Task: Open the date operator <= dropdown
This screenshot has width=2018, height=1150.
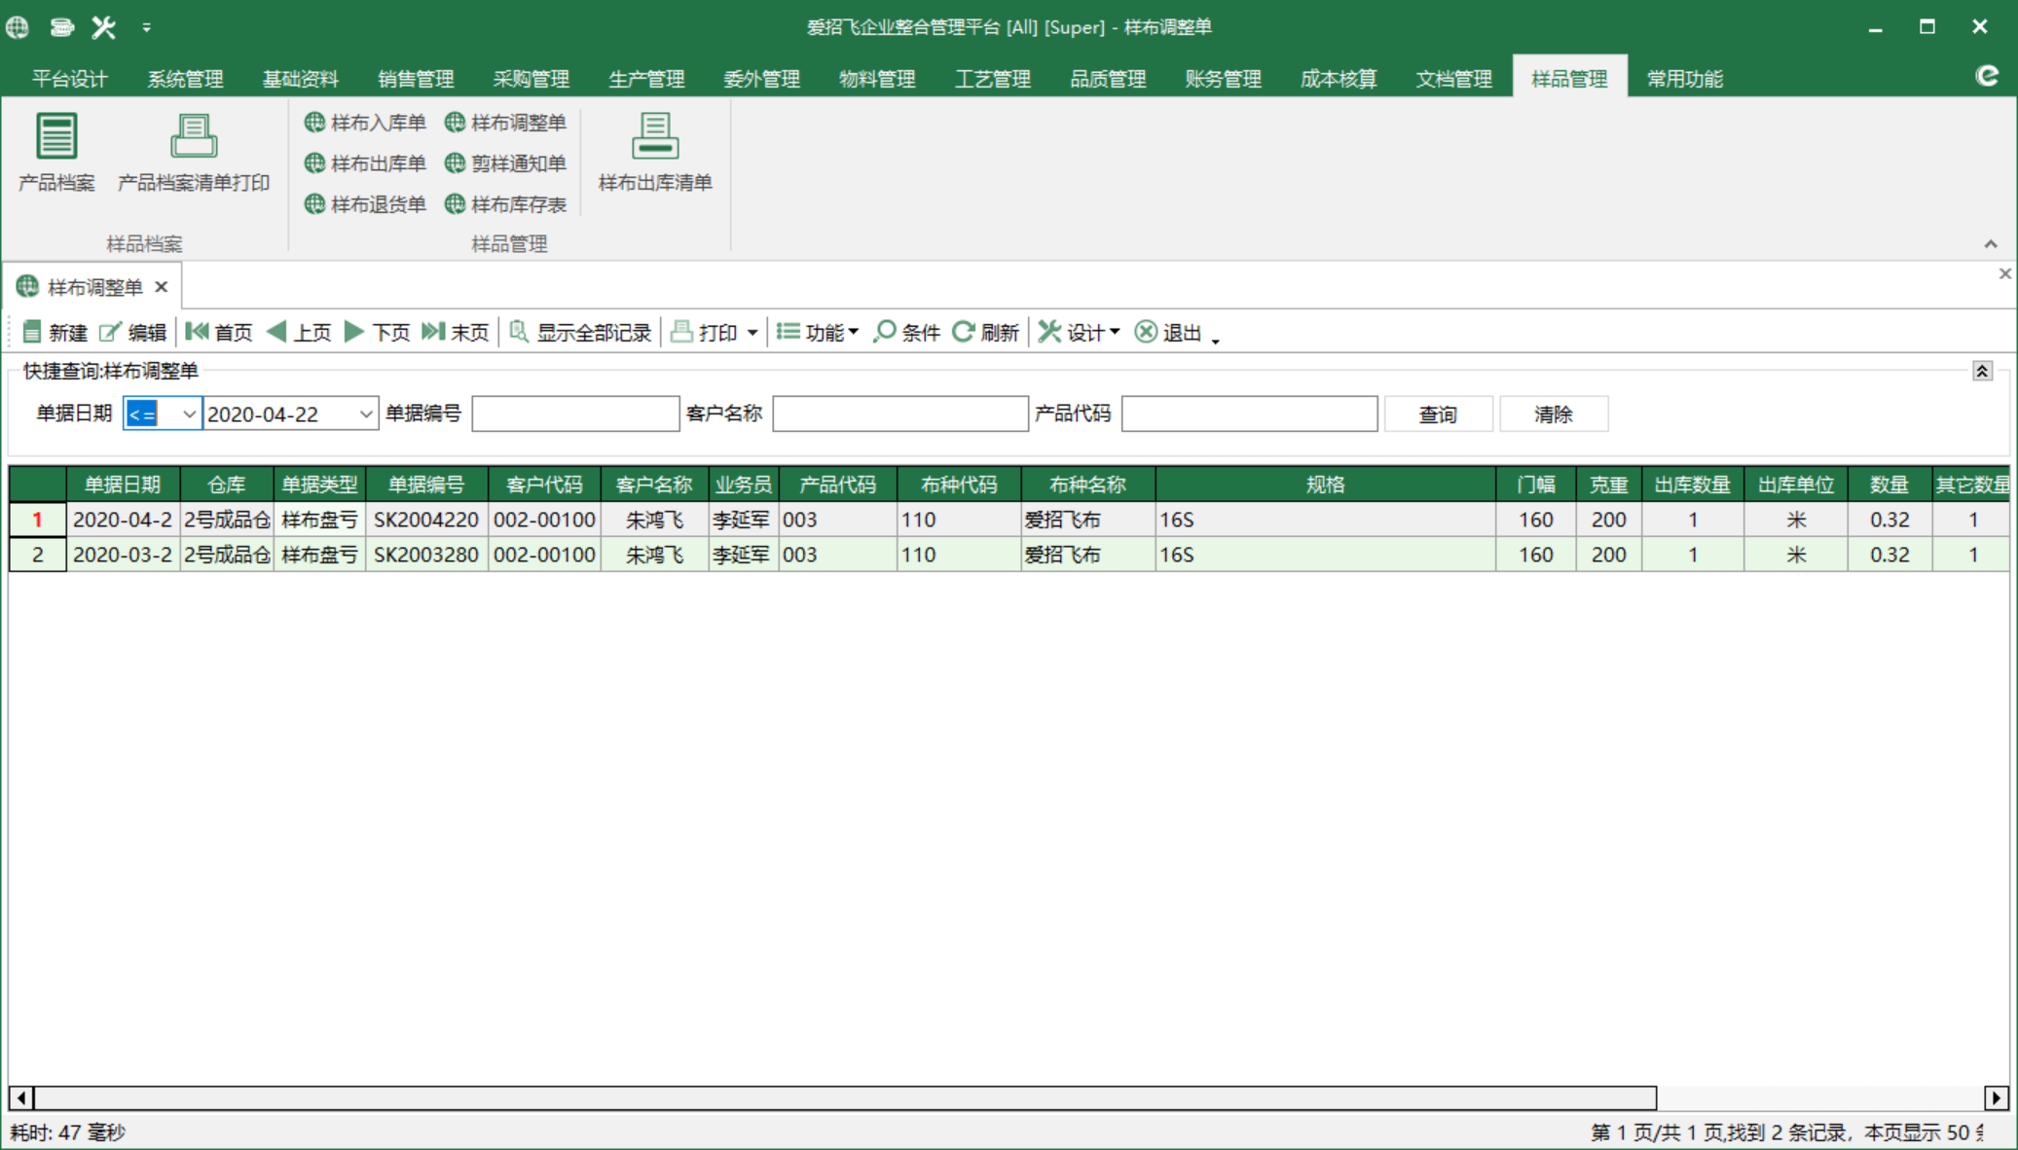Action: click(x=188, y=414)
